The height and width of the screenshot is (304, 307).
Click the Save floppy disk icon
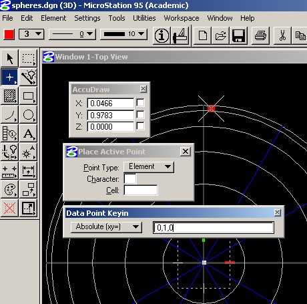click(x=238, y=35)
